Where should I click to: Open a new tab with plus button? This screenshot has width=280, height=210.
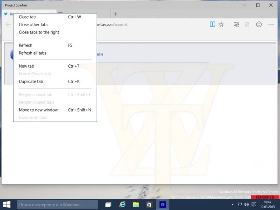pos(115,14)
